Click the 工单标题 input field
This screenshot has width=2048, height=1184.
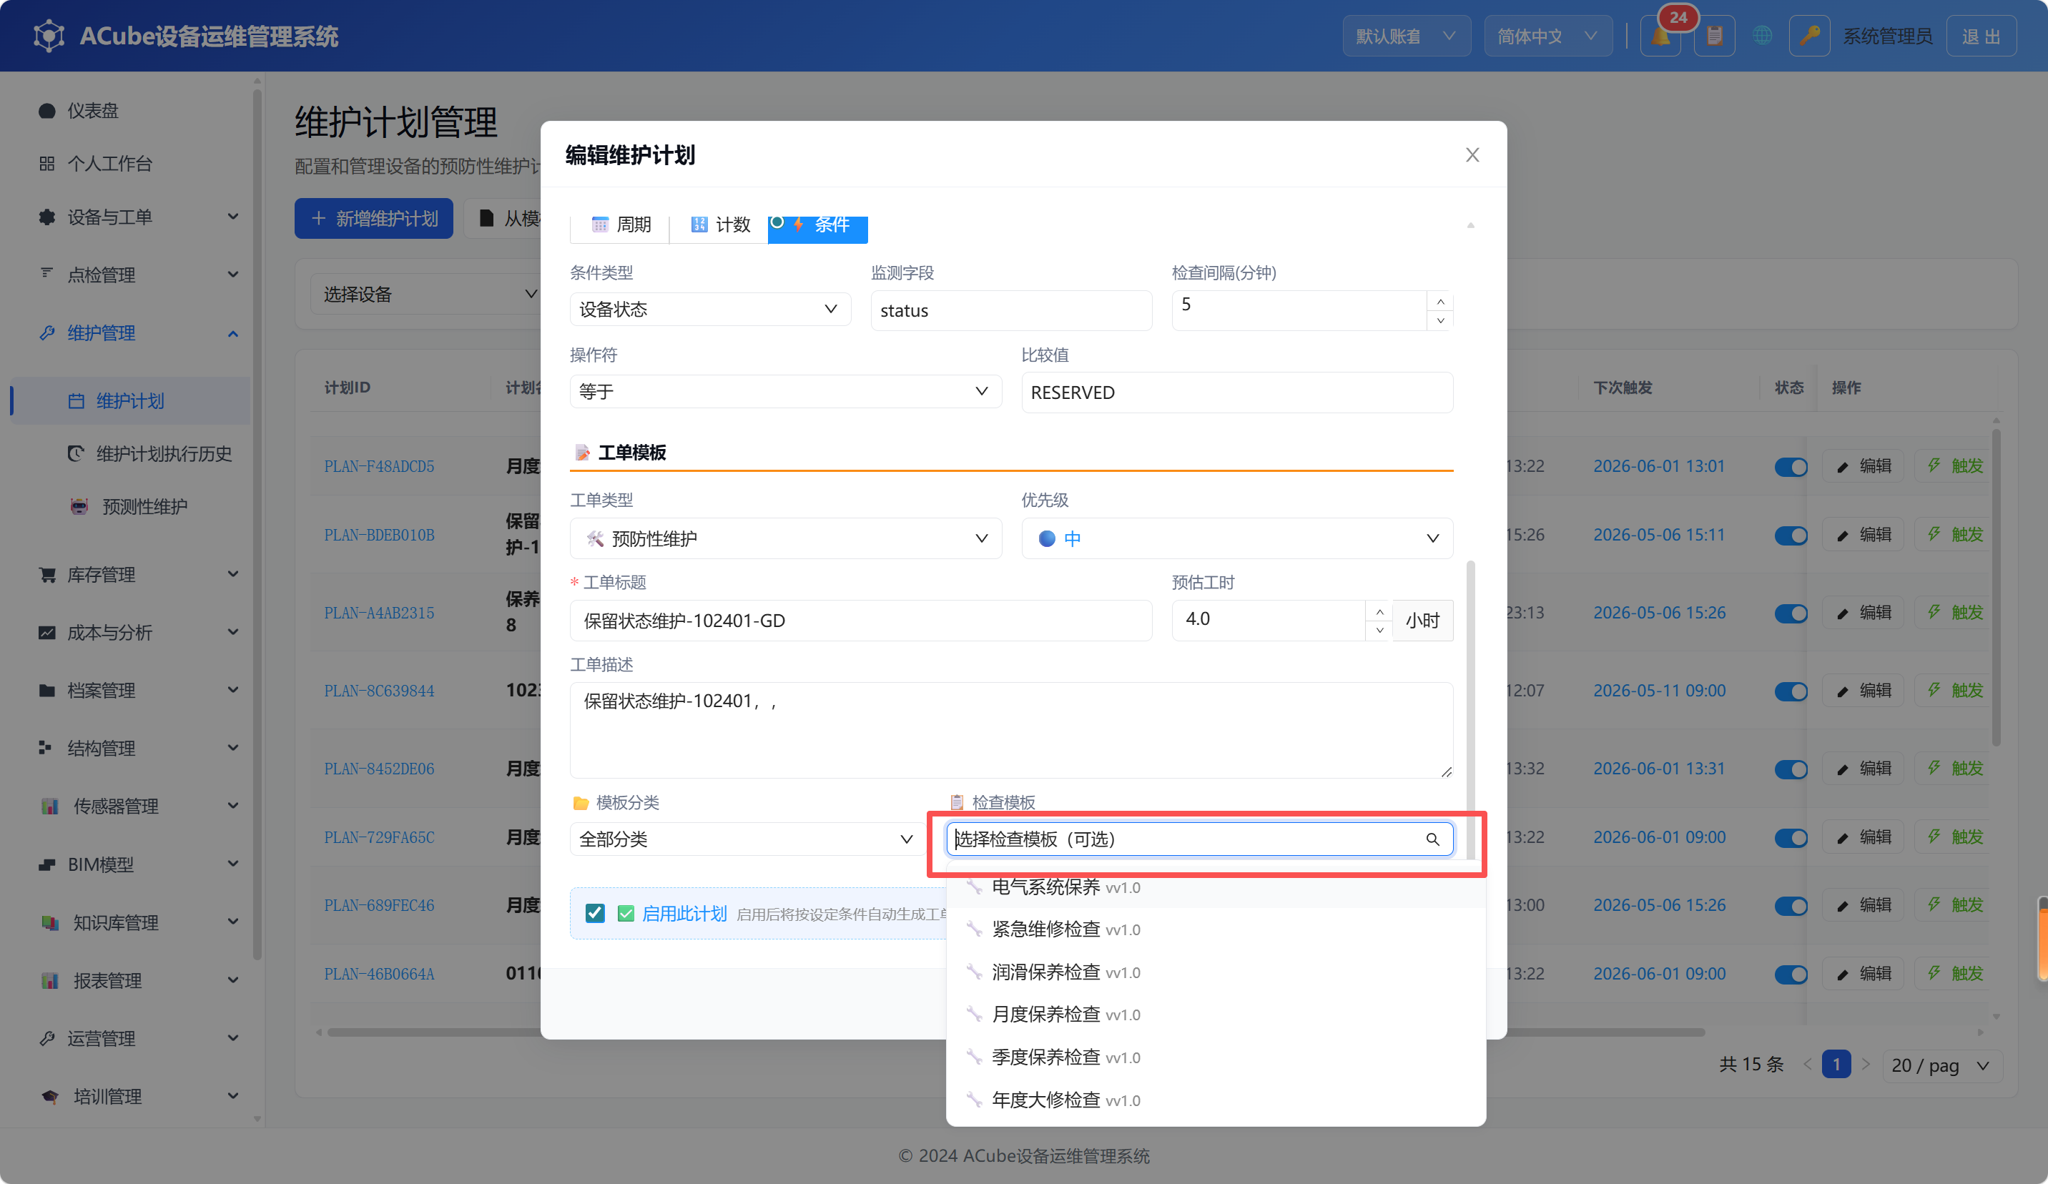coord(861,621)
